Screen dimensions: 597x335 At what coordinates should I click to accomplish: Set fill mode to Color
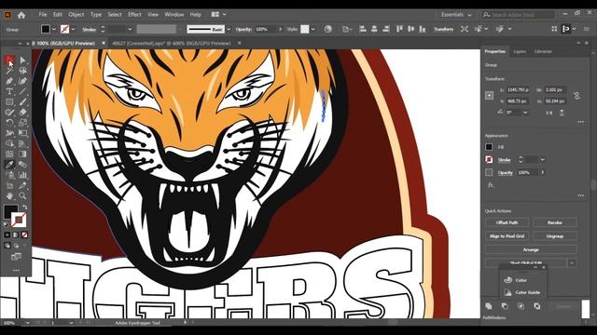pyautogui.click(x=7, y=235)
